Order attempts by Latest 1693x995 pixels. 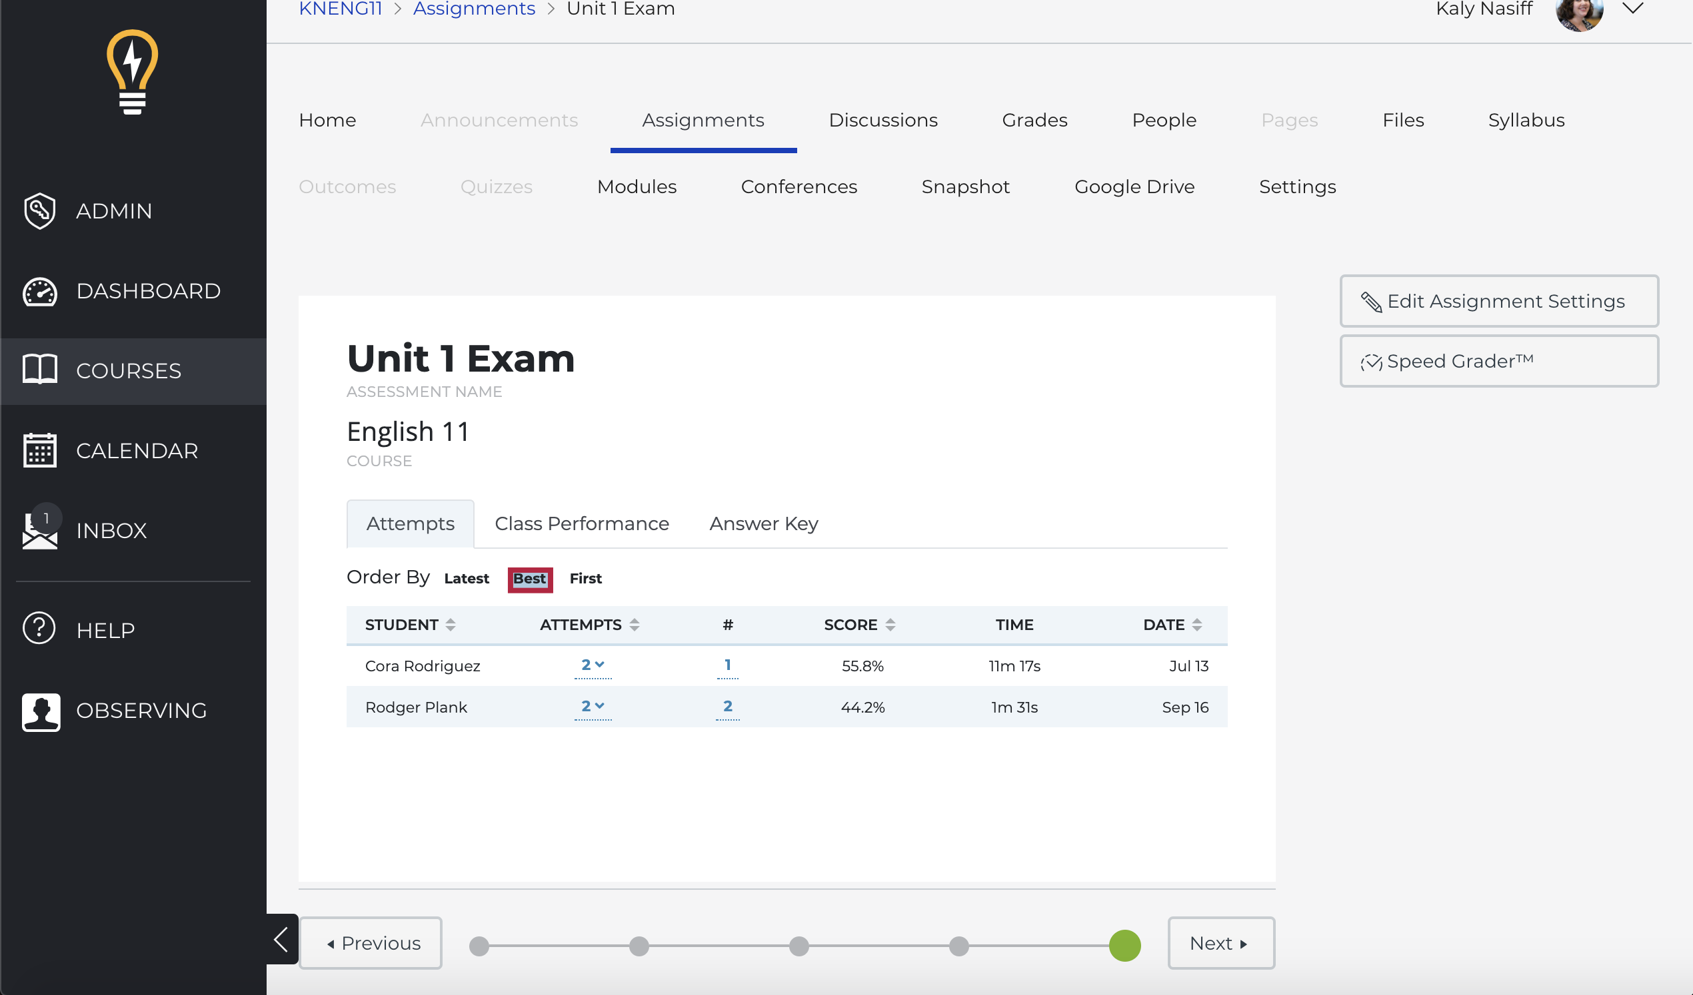(467, 578)
